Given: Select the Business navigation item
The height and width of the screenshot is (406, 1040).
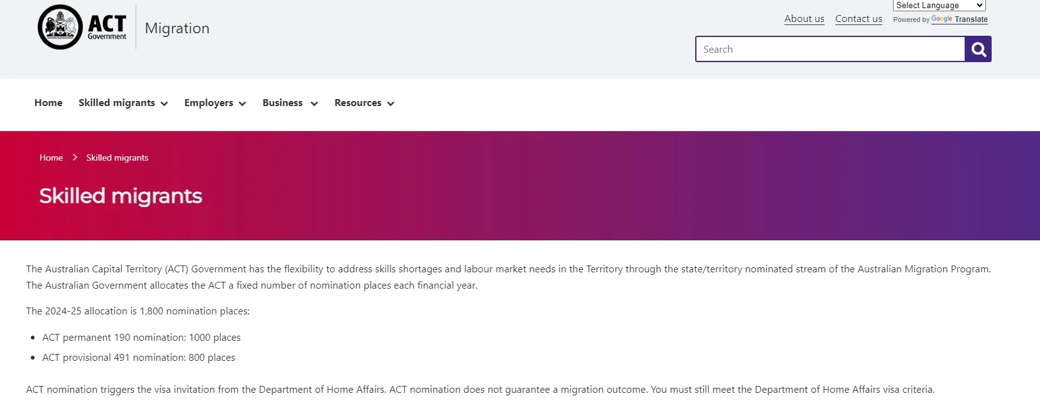Looking at the screenshot, I should tap(283, 103).
